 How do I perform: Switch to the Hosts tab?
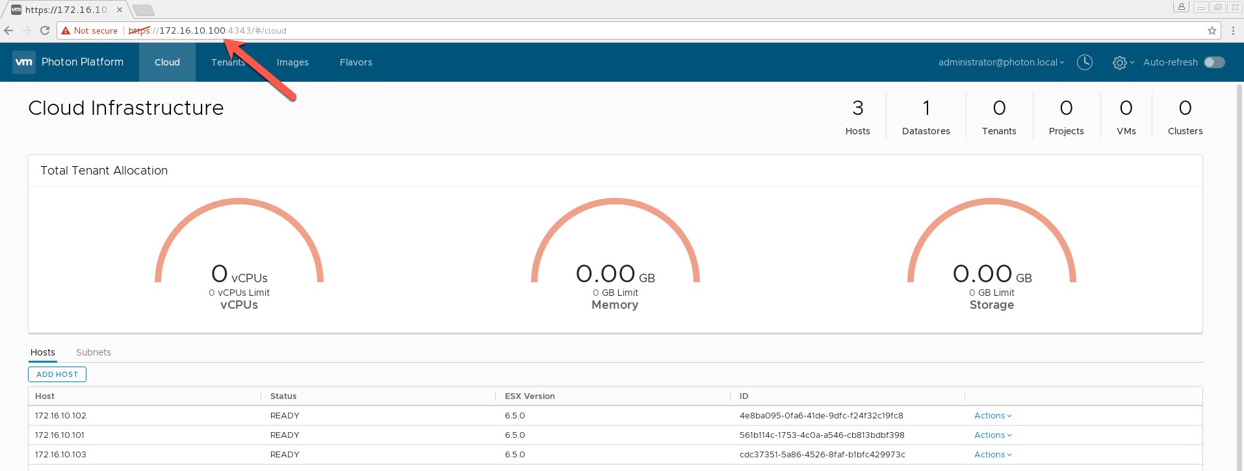point(43,352)
